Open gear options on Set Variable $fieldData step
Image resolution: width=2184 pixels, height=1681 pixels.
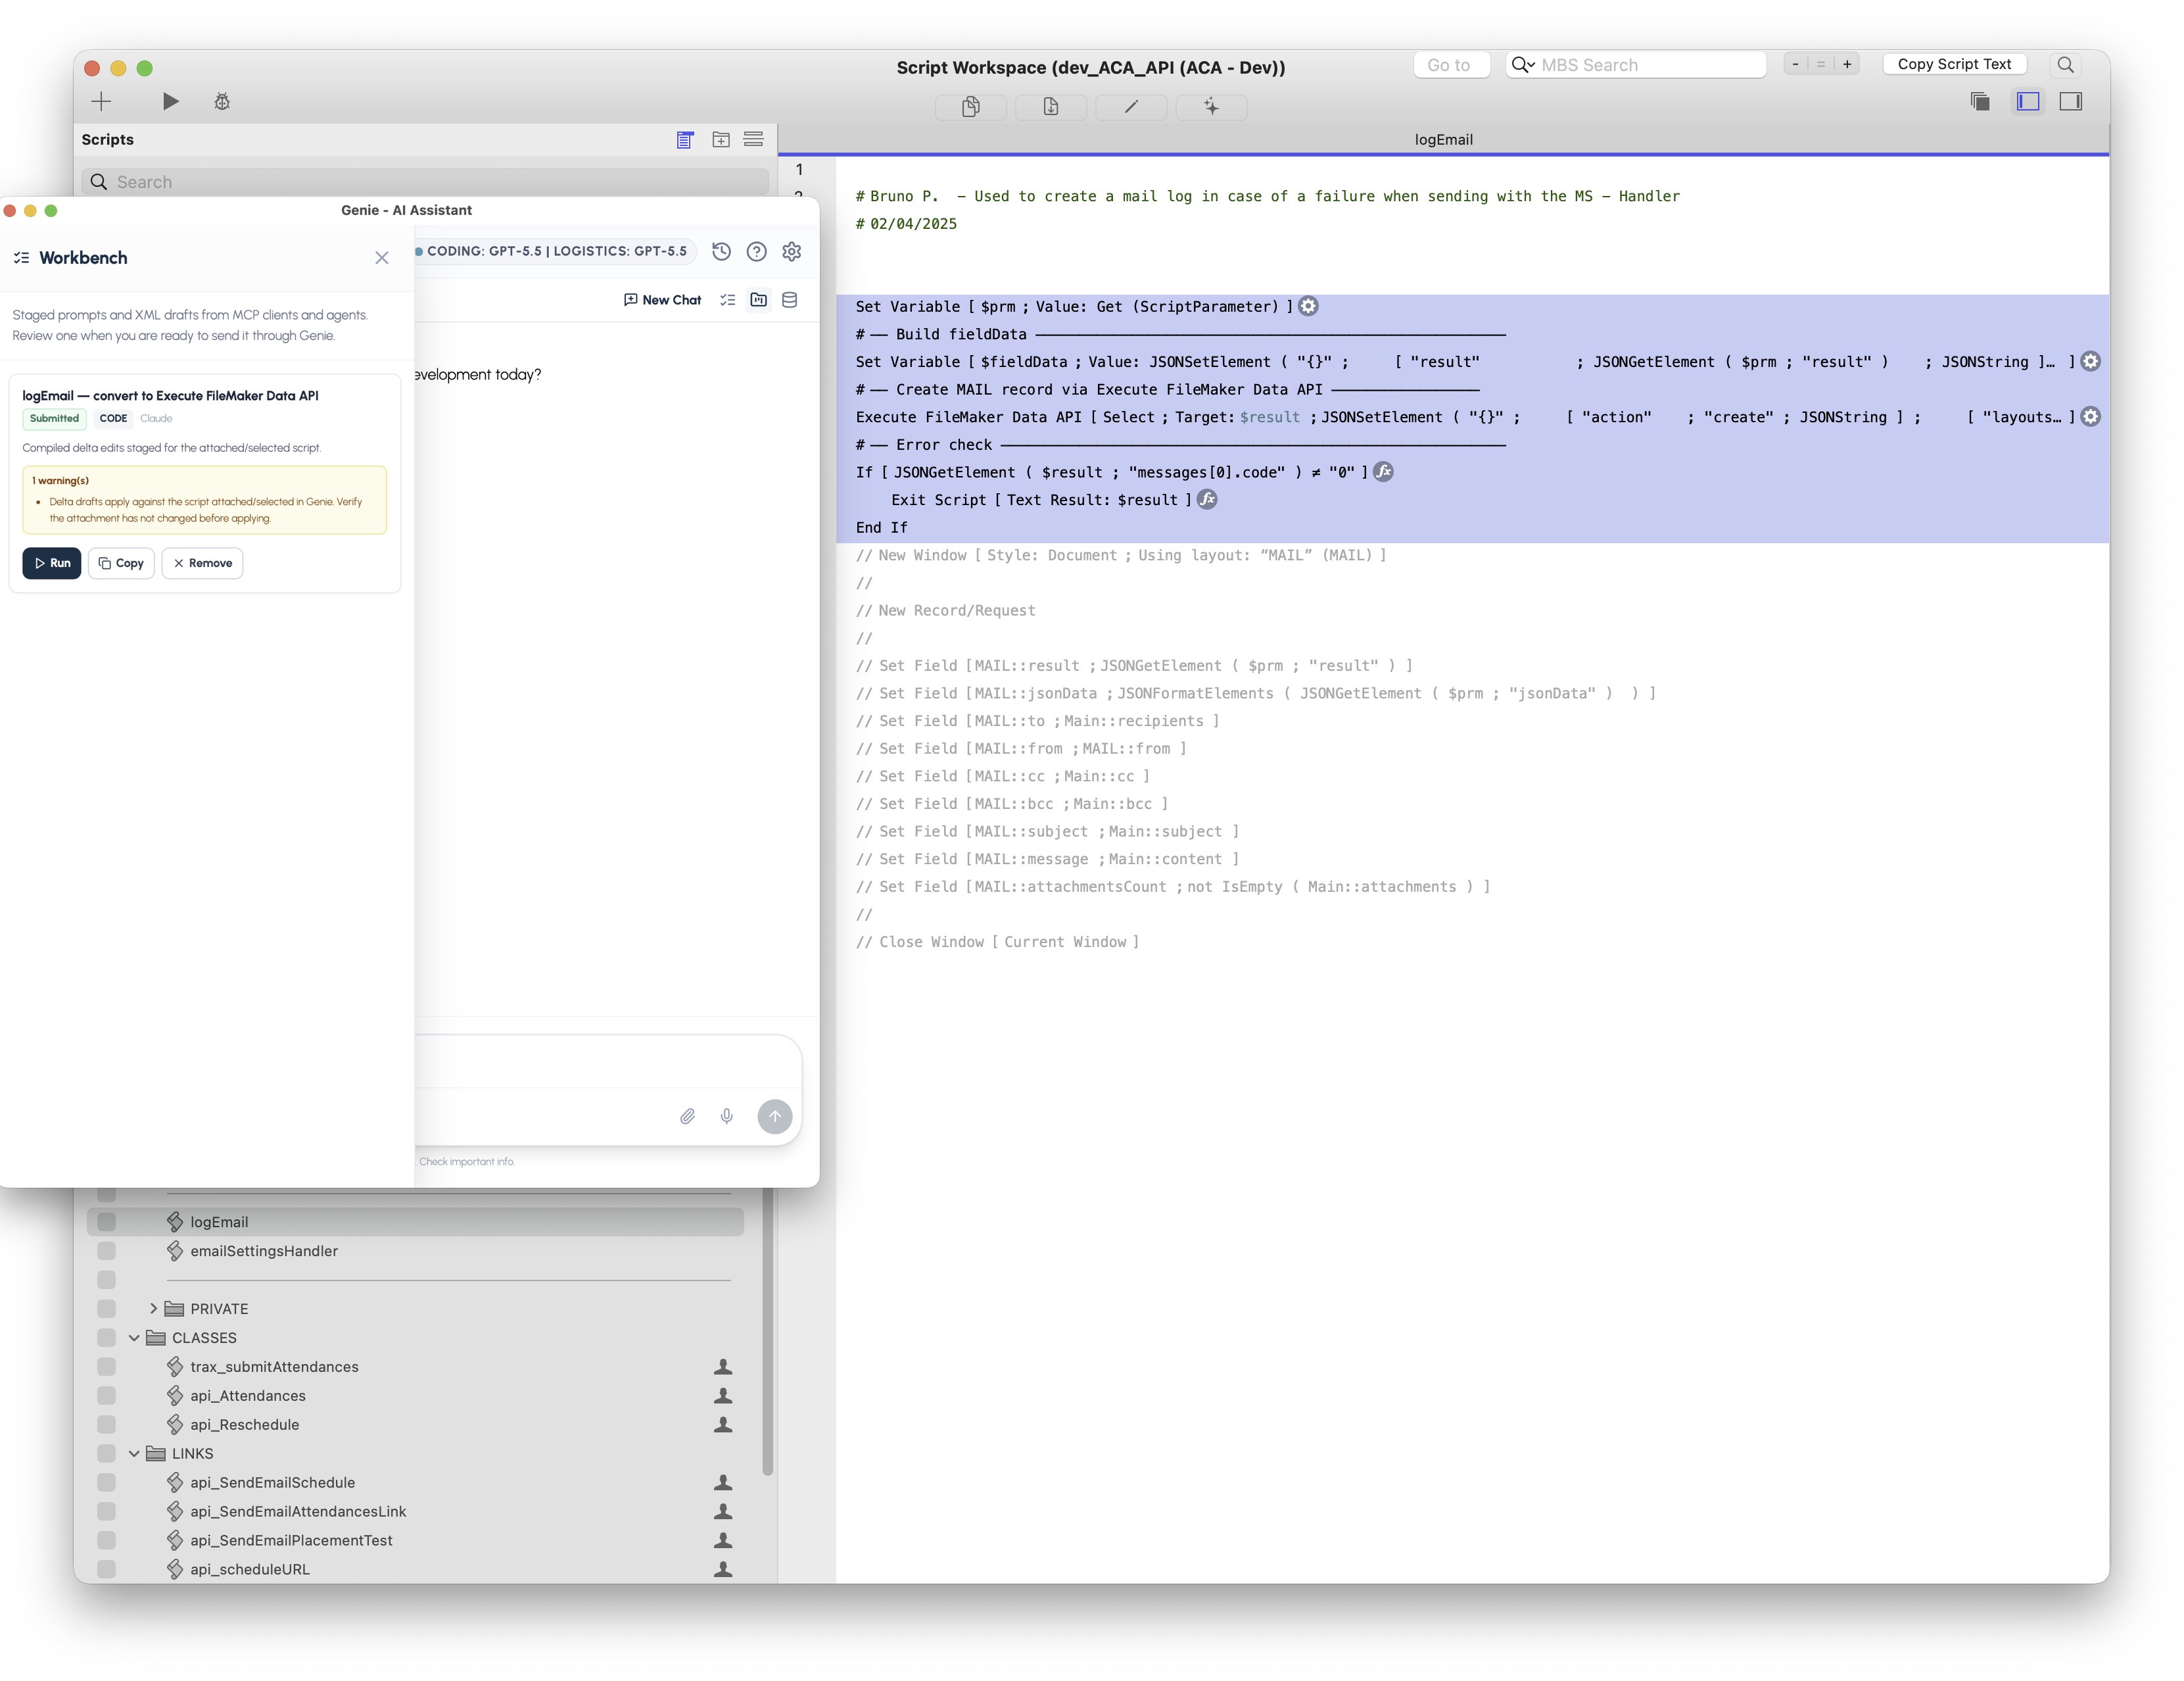2090,362
